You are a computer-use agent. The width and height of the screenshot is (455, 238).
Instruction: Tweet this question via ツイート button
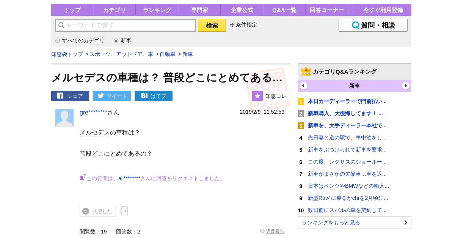[x=112, y=96]
